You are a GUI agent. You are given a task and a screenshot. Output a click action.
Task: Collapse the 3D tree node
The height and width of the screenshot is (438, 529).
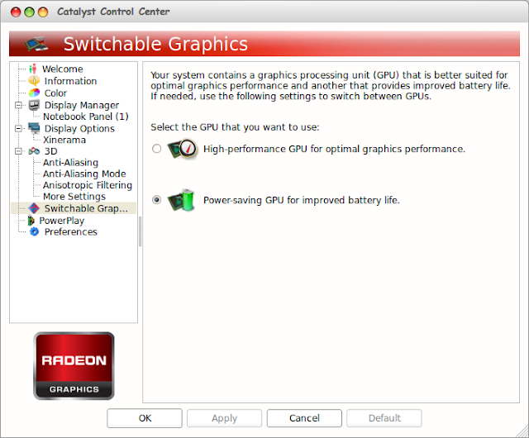click(18, 151)
